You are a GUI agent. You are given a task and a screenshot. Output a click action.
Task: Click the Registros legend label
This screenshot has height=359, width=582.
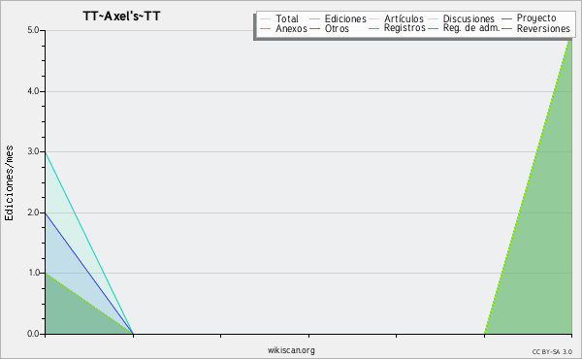coord(404,28)
